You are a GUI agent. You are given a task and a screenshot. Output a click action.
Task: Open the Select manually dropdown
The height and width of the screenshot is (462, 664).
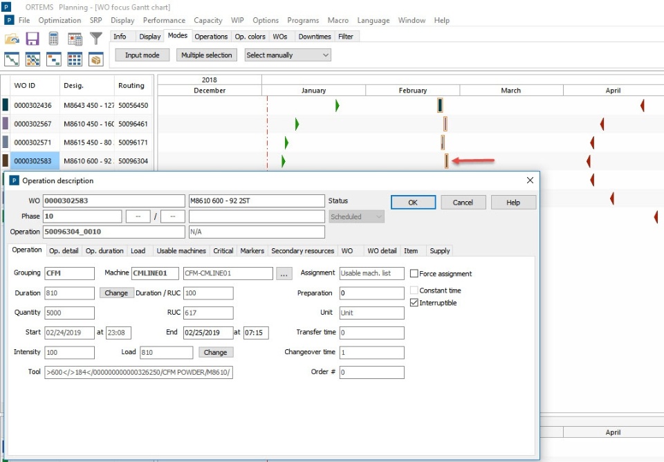click(288, 55)
